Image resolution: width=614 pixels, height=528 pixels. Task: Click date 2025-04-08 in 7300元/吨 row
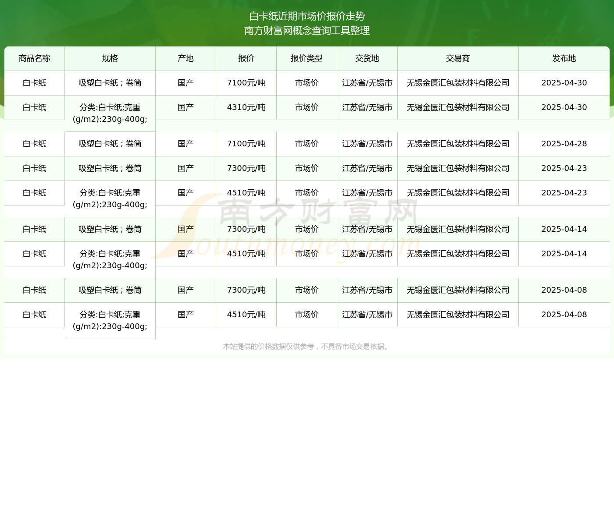(564, 290)
